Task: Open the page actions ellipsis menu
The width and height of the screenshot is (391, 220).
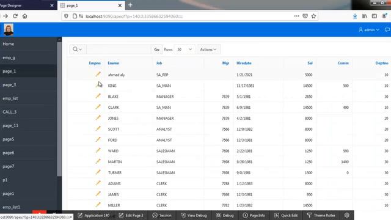Action: tap(296, 16)
